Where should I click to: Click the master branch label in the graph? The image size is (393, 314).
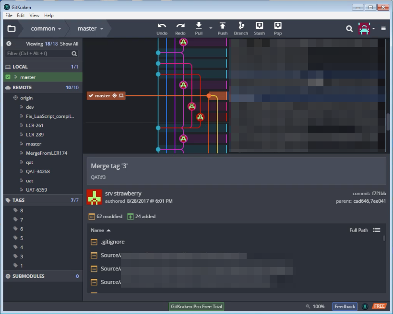[x=106, y=96]
